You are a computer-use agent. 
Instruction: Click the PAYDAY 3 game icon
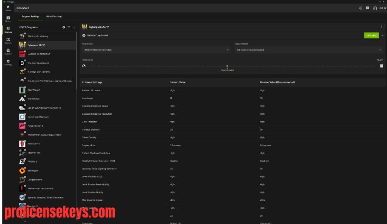22,162
